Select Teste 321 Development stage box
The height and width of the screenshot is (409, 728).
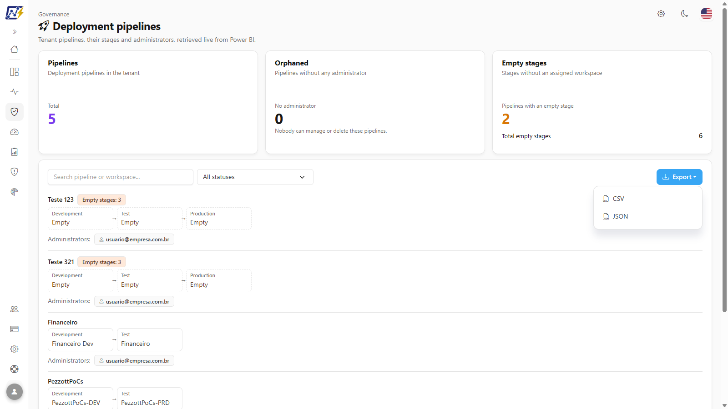pyautogui.click(x=81, y=280)
